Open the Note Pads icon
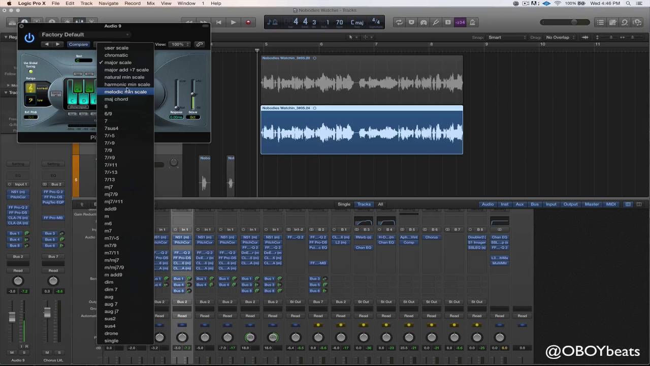The height and width of the screenshot is (366, 650). pyautogui.click(x=613, y=22)
